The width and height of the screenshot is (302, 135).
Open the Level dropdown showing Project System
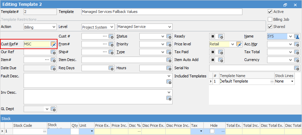click(x=111, y=27)
